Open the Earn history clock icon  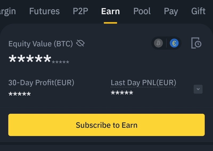[x=196, y=43]
